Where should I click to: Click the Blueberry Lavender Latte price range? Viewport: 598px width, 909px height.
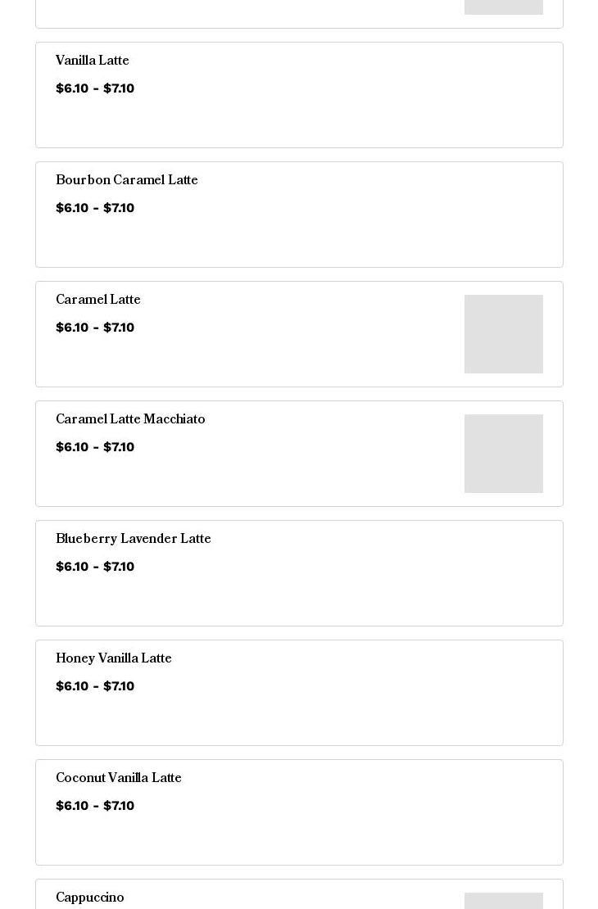tap(95, 567)
